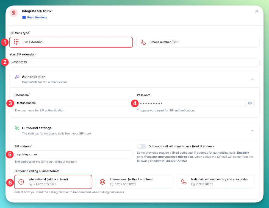Select the SIP Extension dial pad icon
The height and width of the screenshot is (208, 269).
[16, 42]
